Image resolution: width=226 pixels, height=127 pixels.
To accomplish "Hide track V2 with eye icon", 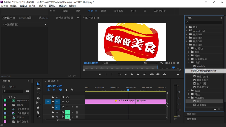I will tap(68, 97).
